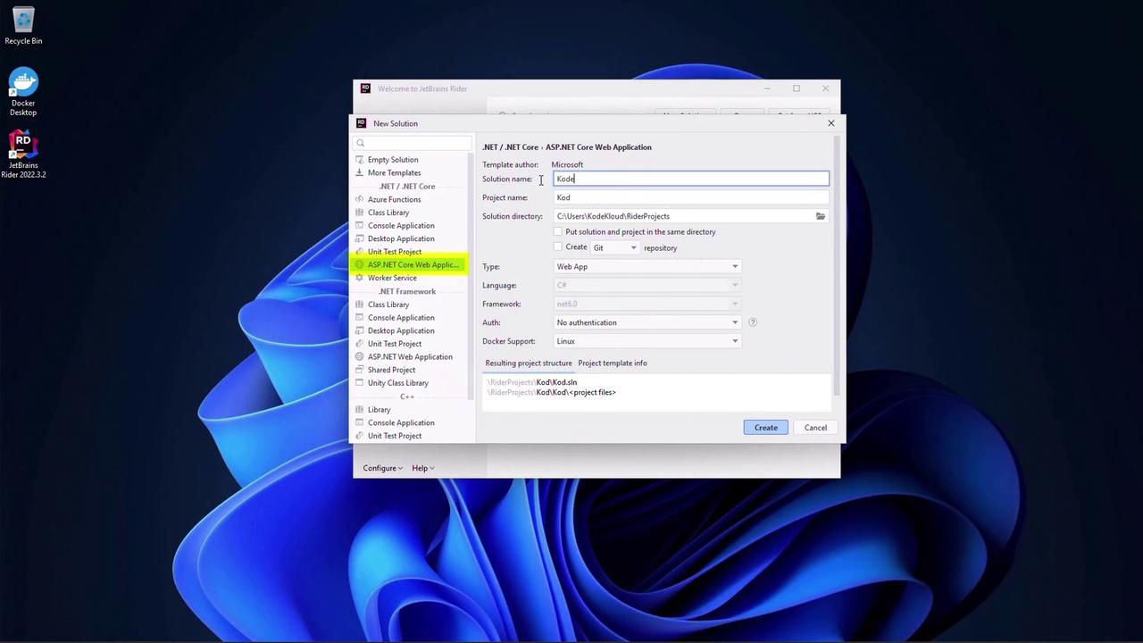The height and width of the screenshot is (643, 1143).
Task: Click the Rider logo in the Welcome window title
Action: (x=365, y=88)
